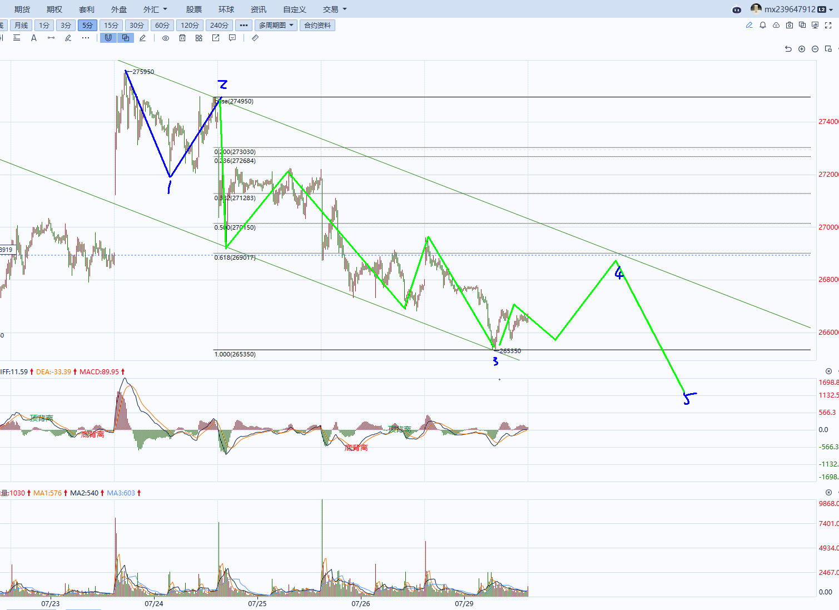Screen dimensions: 839x610
Task: Open the 外盘 menu
Action: tap(119, 9)
